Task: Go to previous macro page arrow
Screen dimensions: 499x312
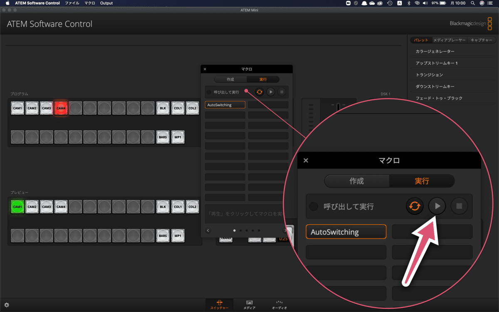Action: (x=208, y=230)
